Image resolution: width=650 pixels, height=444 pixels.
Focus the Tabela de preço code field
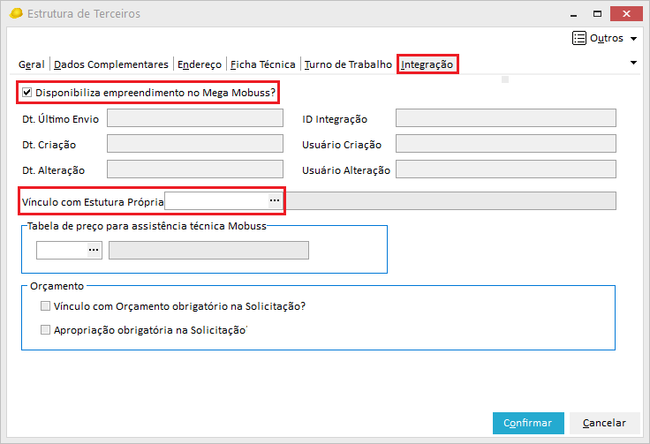(x=62, y=250)
